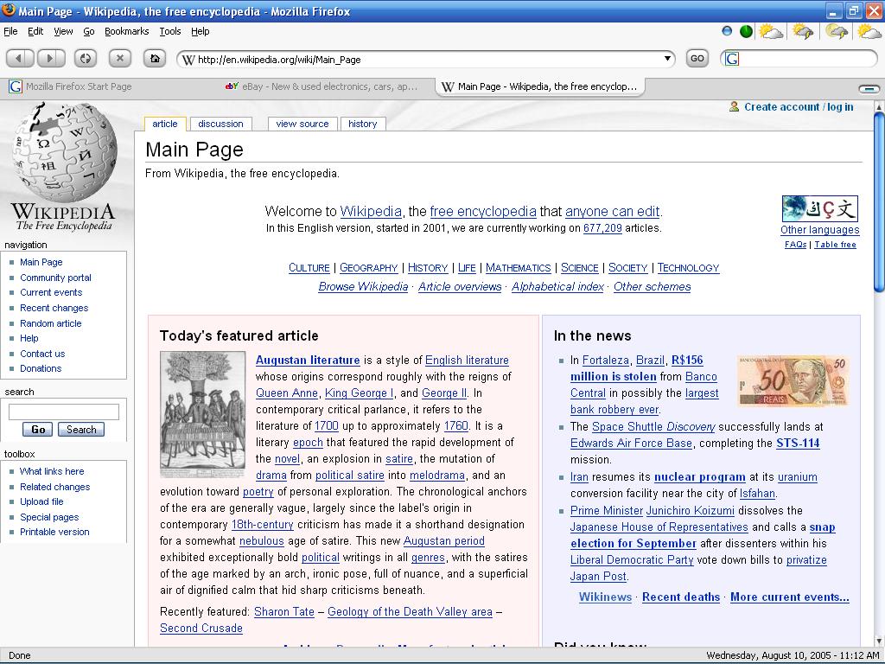Click the 677,209 articles count link
Image resolution: width=885 pixels, height=664 pixels.
coord(602,228)
